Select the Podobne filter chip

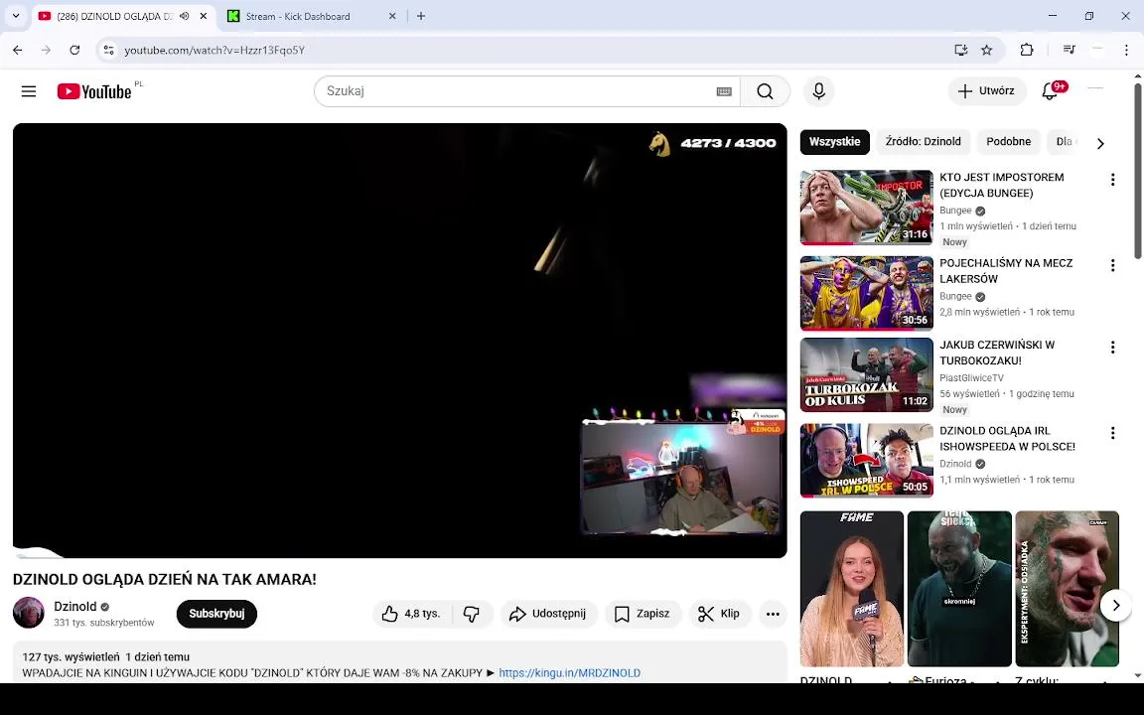(x=1008, y=142)
